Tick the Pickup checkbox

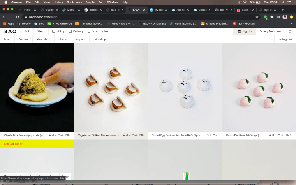tap(54, 31)
